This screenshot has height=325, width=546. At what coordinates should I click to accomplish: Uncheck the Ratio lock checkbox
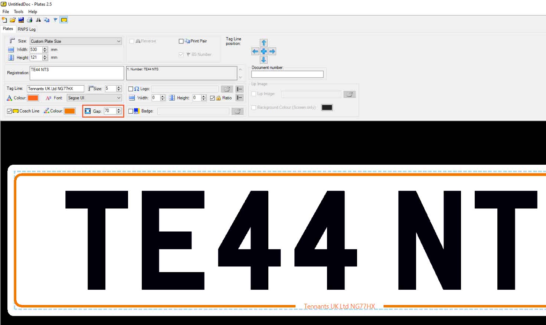(x=212, y=98)
